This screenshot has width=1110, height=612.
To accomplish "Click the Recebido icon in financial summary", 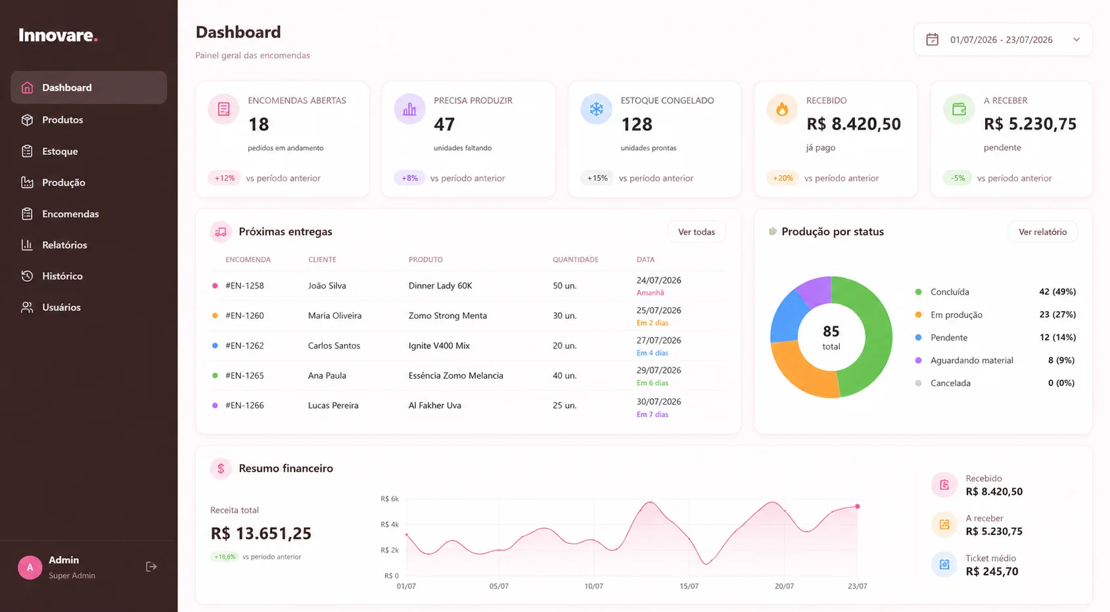I will (x=944, y=485).
